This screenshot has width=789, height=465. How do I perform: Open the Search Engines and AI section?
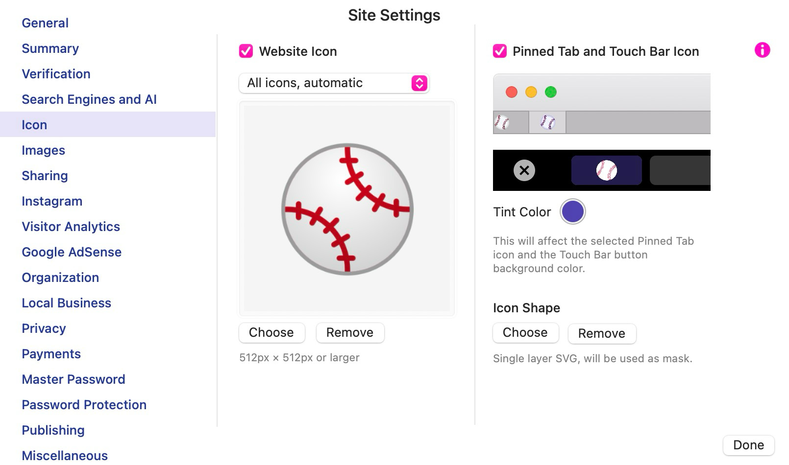(89, 99)
